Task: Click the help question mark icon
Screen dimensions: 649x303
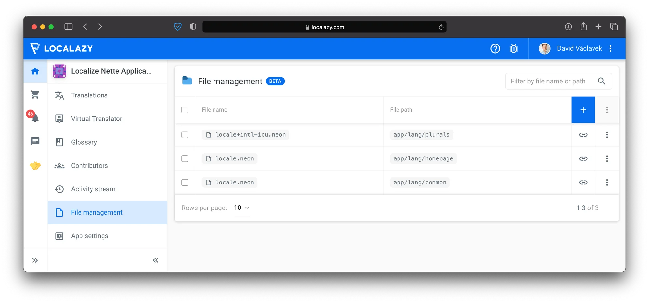Action: coord(495,49)
